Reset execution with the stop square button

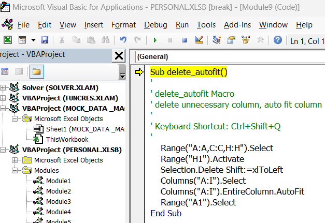[x=183, y=40]
